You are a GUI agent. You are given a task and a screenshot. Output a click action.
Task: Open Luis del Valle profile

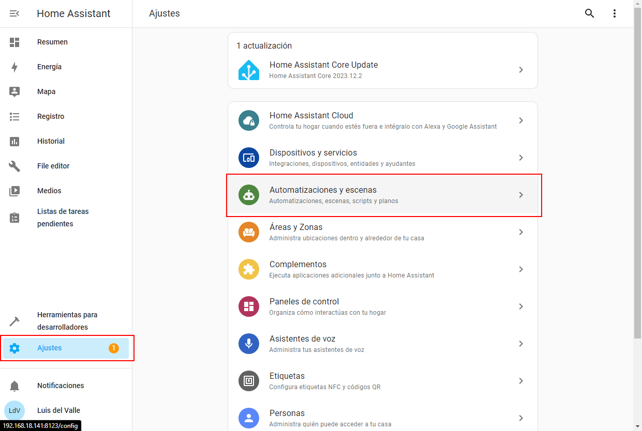pos(66,410)
